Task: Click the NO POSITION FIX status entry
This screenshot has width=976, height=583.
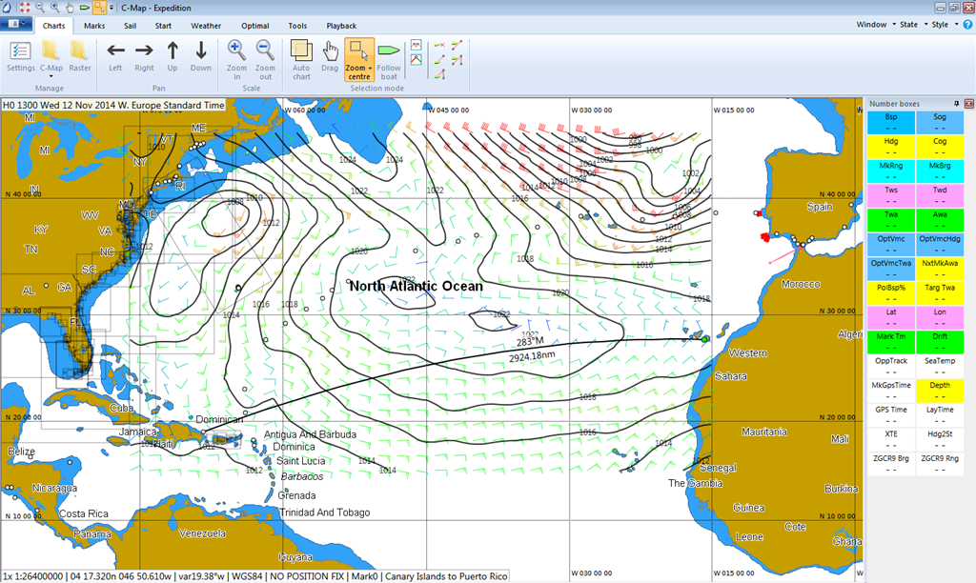Action: tap(307, 576)
